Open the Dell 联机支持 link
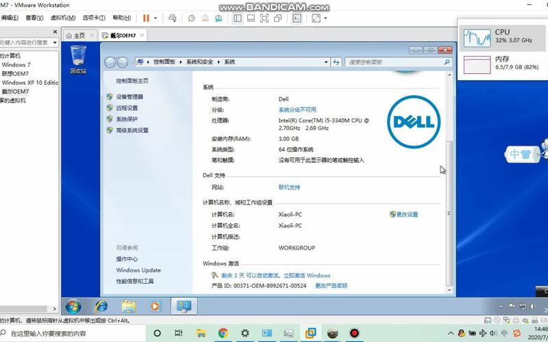 [289, 187]
